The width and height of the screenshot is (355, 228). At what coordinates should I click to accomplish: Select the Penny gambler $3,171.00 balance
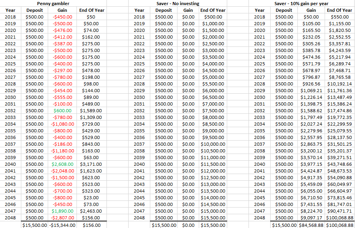(x=91, y=164)
